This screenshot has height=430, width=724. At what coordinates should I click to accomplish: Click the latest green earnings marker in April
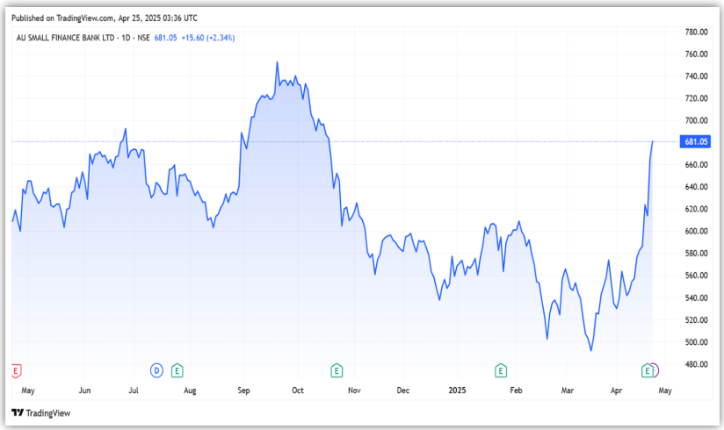(x=648, y=370)
